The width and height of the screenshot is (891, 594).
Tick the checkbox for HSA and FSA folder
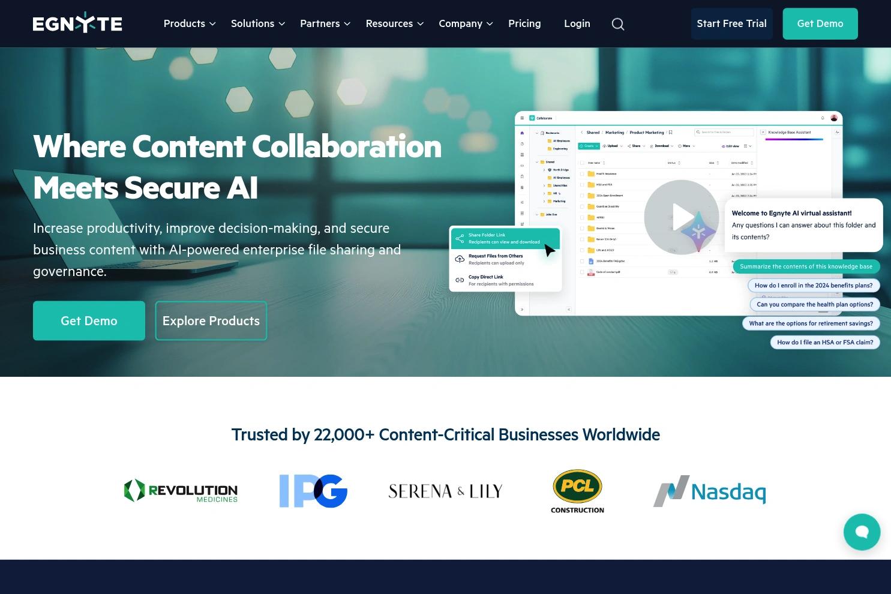(x=582, y=185)
